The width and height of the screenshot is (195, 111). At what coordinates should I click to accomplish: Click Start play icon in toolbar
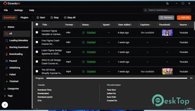click(x=38, y=17)
